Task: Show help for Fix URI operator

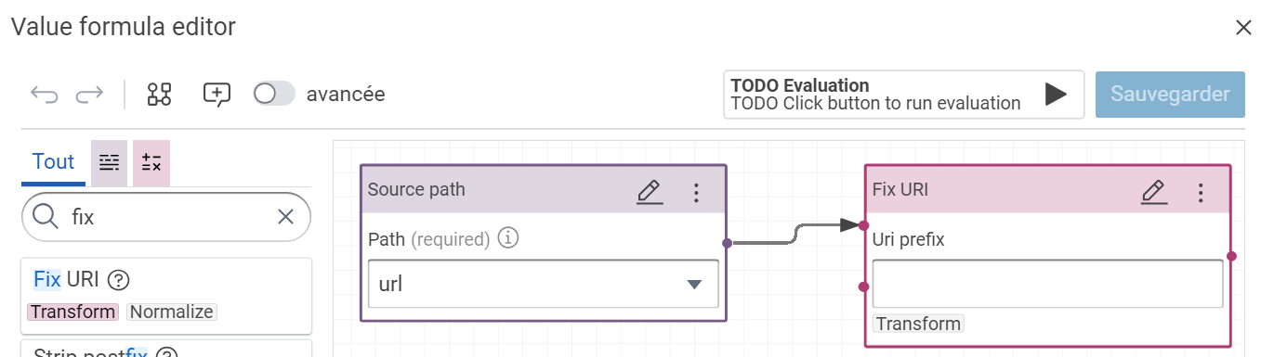Action: 118,279
